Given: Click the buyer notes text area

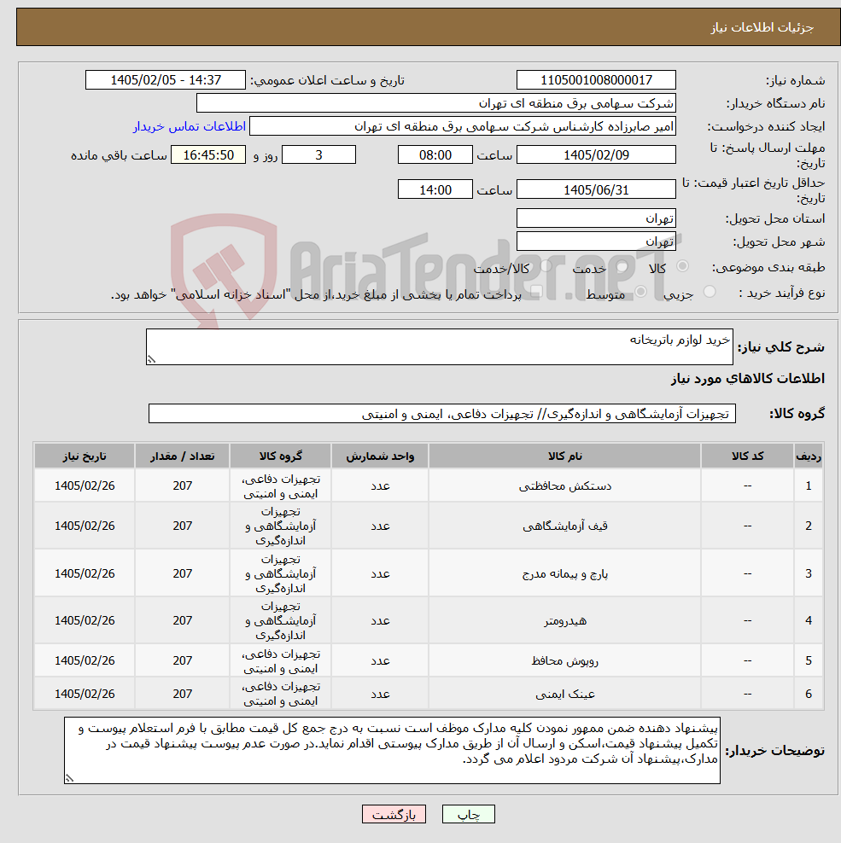Looking at the screenshot, I should point(392,750).
